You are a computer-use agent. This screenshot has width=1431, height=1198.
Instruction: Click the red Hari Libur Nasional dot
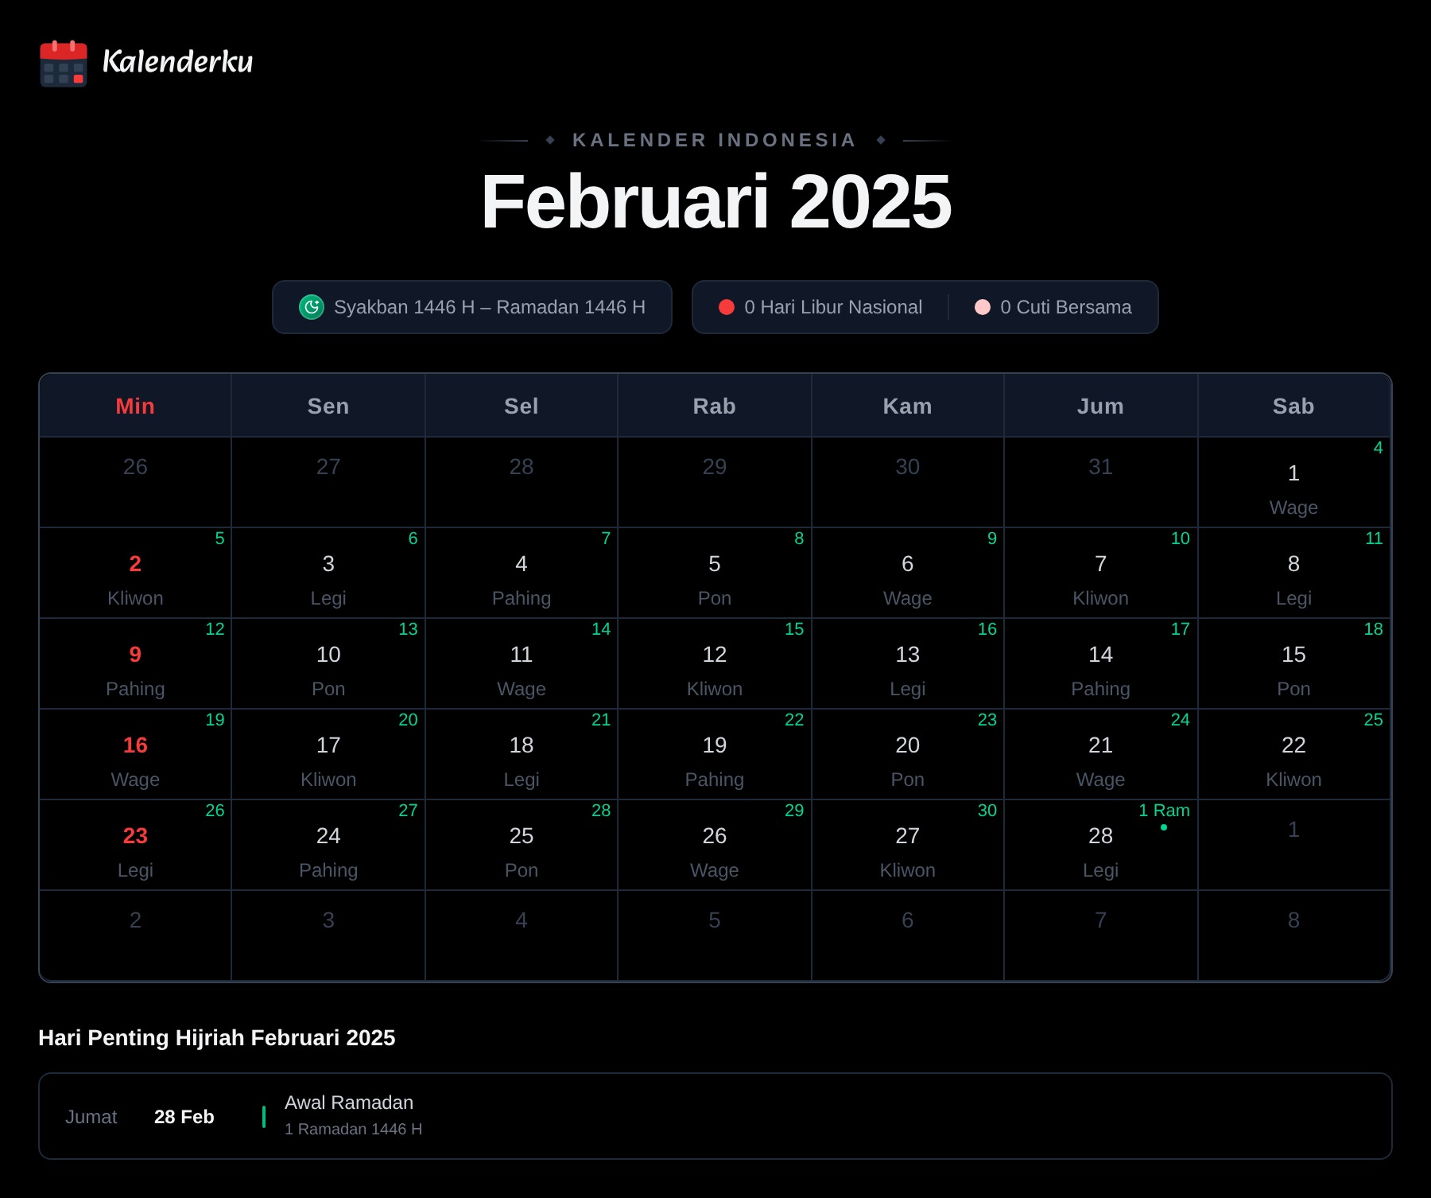(727, 307)
